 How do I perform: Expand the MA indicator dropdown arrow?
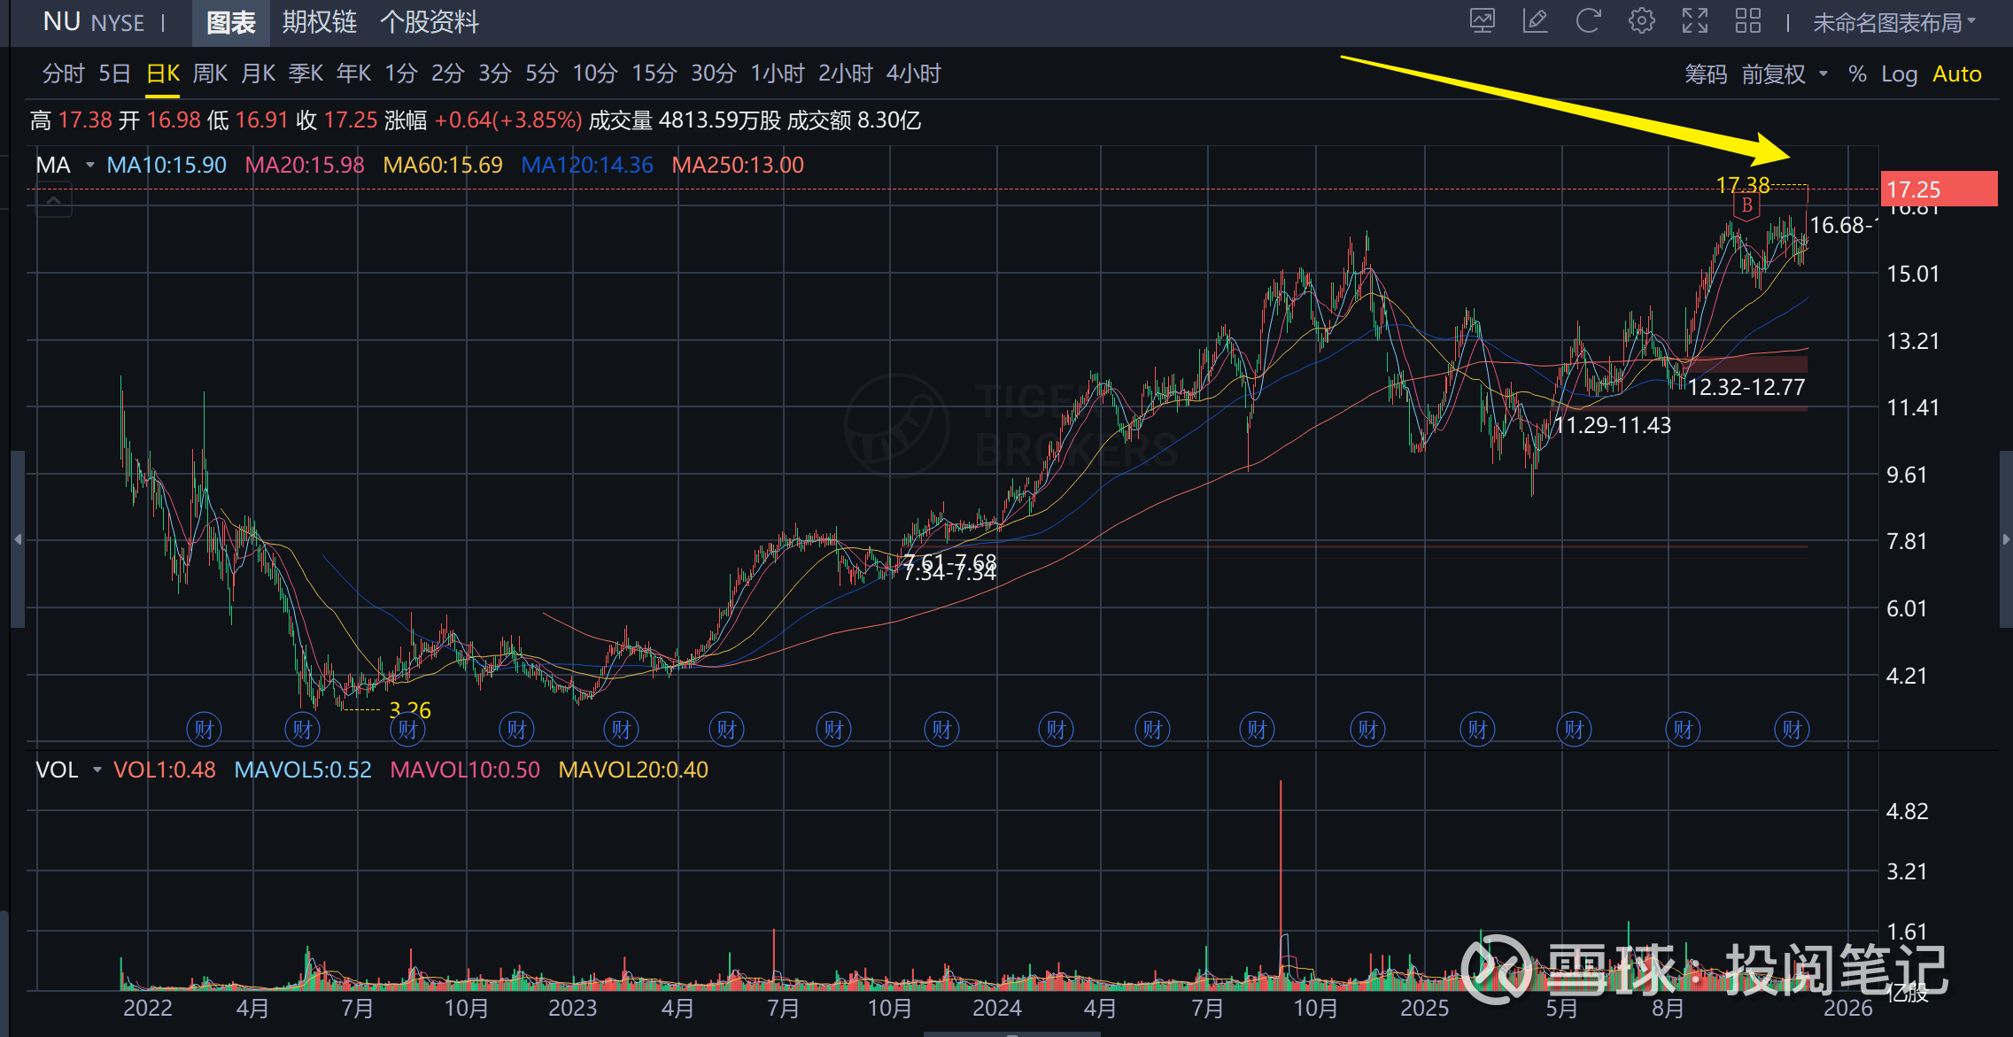[89, 165]
